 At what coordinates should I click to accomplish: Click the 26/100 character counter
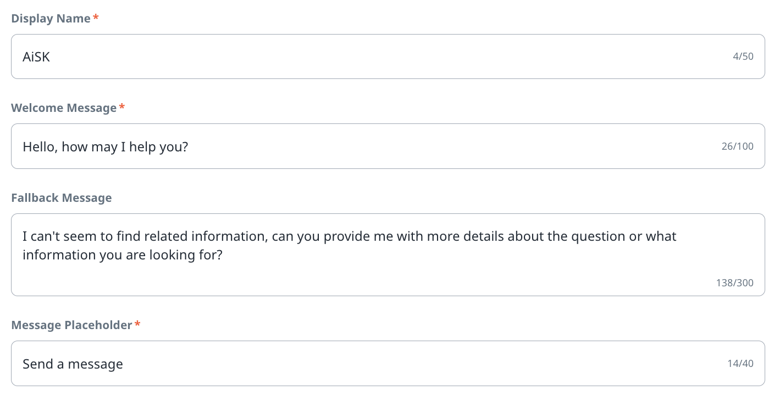point(737,146)
